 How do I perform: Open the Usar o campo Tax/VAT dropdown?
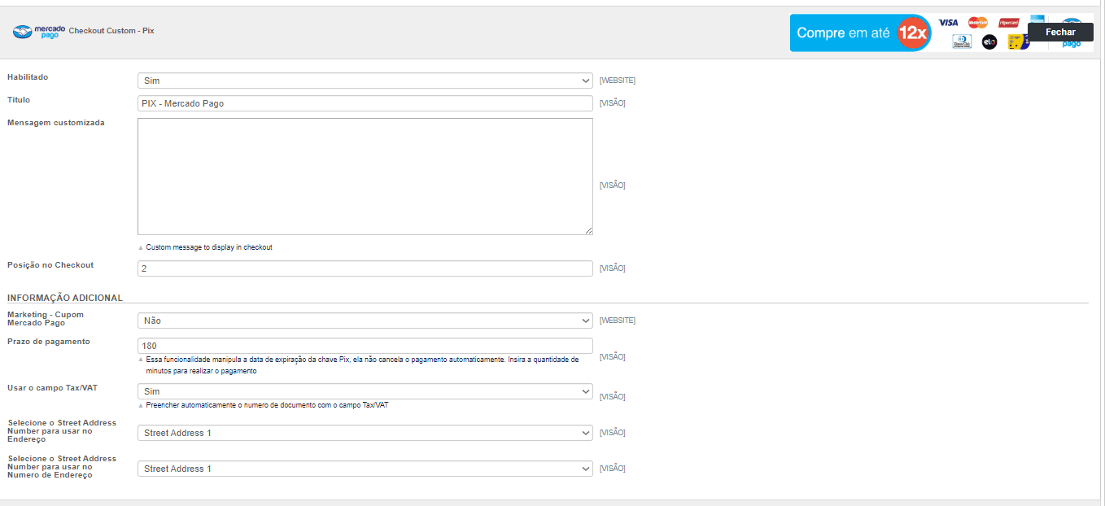click(x=365, y=391)
